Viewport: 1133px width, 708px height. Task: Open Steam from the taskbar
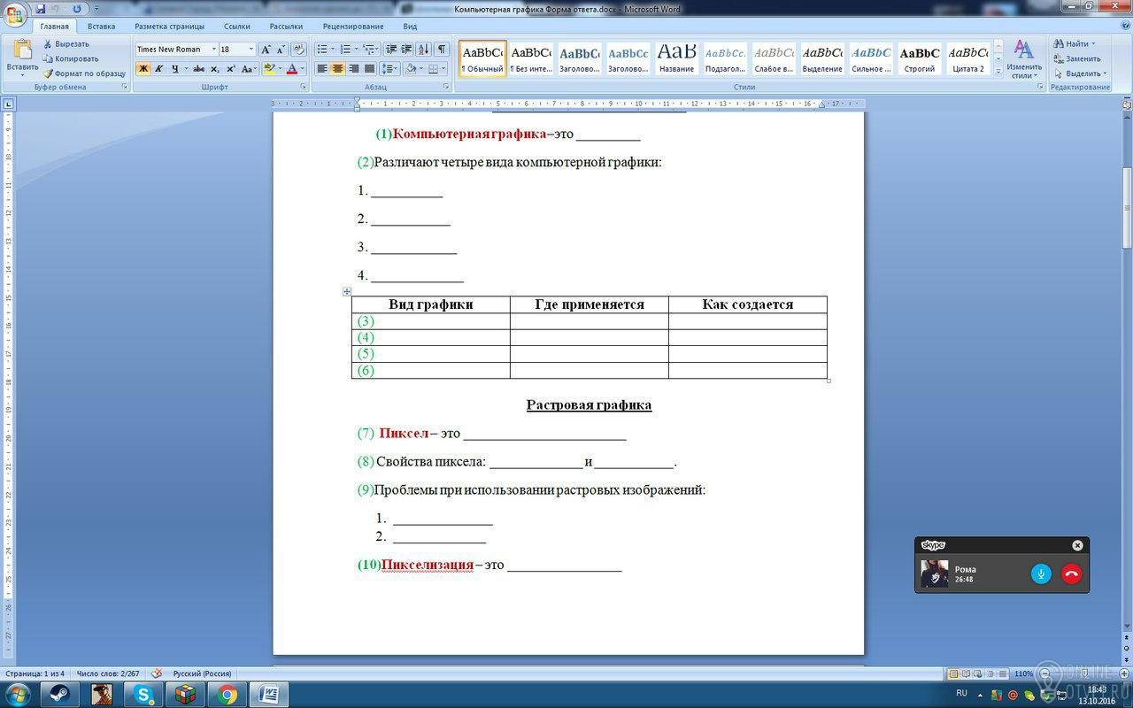59,695
